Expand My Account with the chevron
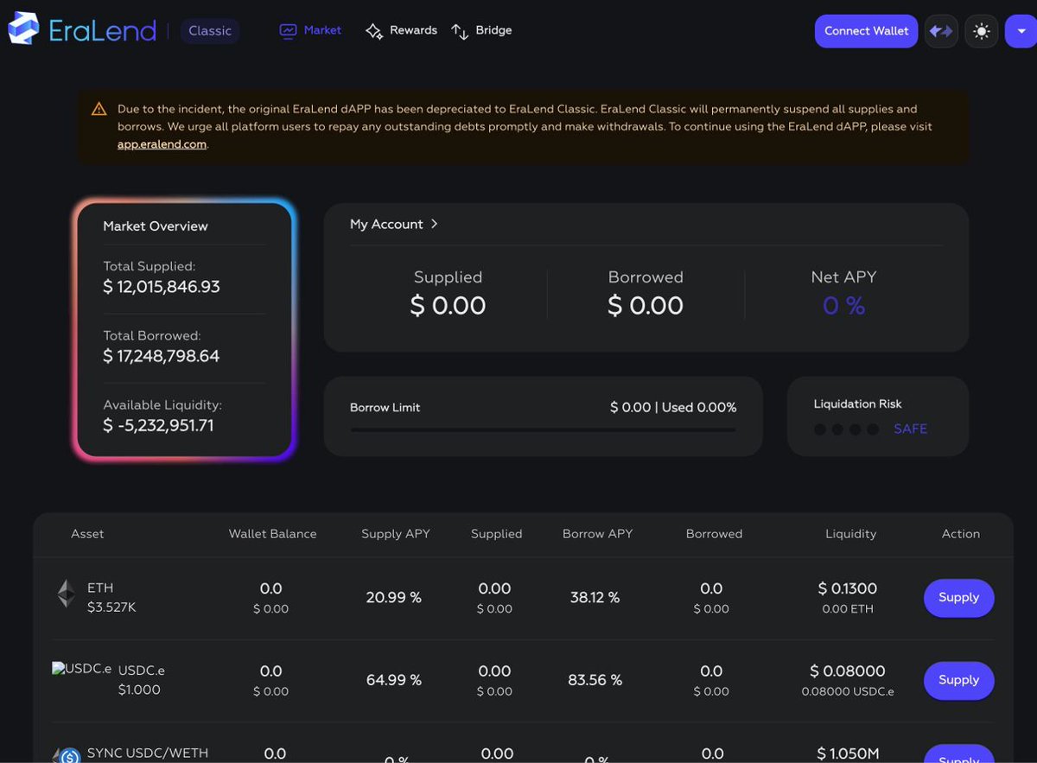Screen dimensions: 1037x763 pos(434,224)
